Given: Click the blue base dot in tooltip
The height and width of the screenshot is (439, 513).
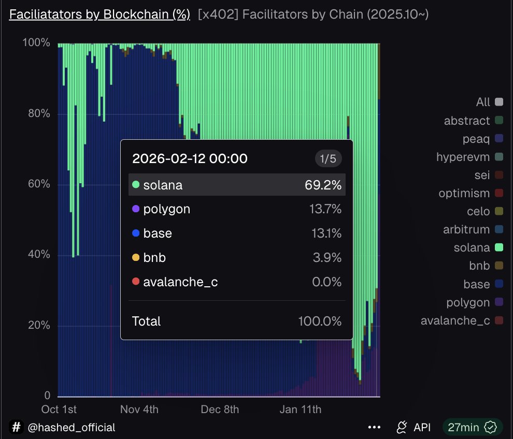Looking at the screenshot, I should click(136, 233).
